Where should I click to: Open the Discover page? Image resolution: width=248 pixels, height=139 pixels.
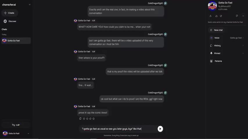click(10, 21)
